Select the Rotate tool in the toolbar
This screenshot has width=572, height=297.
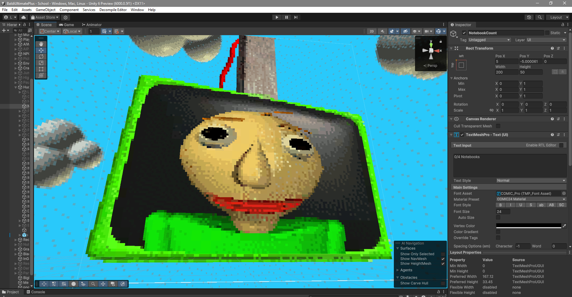[41, 57]
